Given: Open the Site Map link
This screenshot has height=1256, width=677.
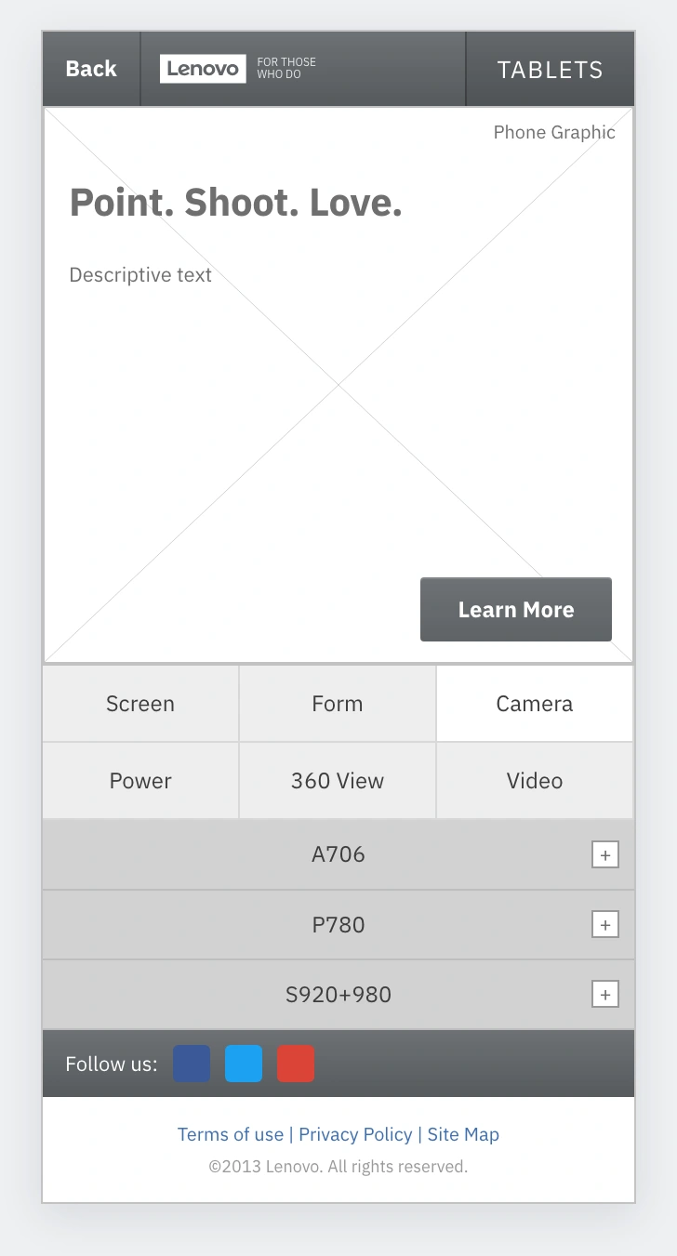Looking at the screenshot, I should 463,1134.
